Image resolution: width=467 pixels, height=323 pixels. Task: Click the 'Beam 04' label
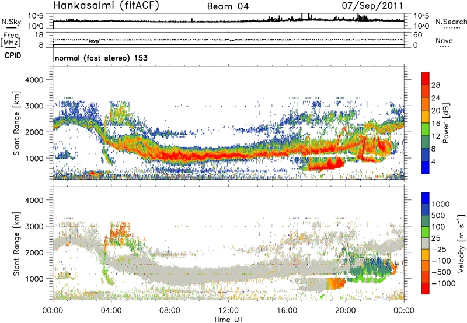click(228, 6)
